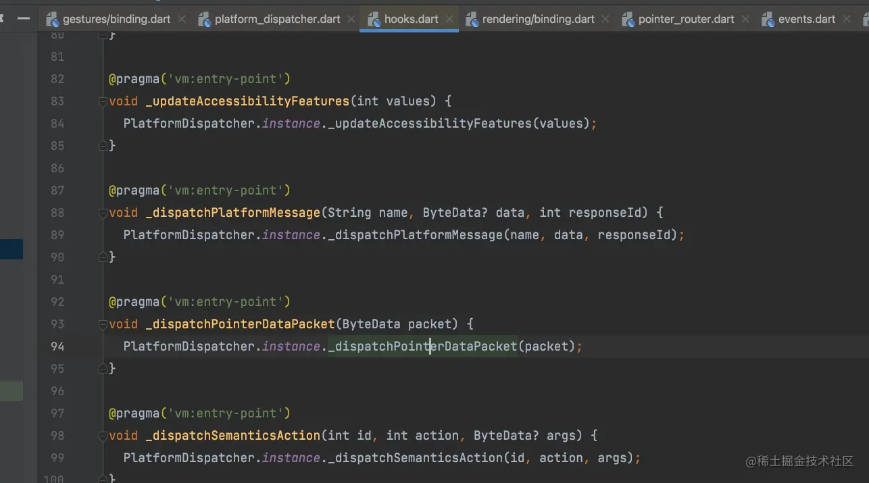Screen dimensions: 869x483
Task: Collapse the _dispatchPlatformMessage function body
Action: click(x=102, y=212)
